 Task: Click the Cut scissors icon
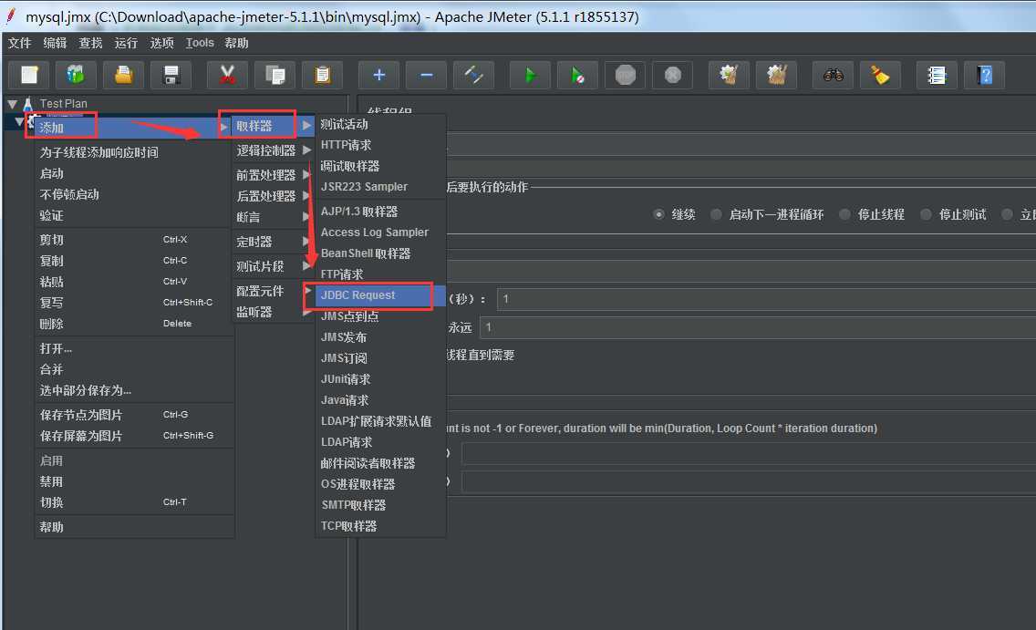(x=227, y=75)
